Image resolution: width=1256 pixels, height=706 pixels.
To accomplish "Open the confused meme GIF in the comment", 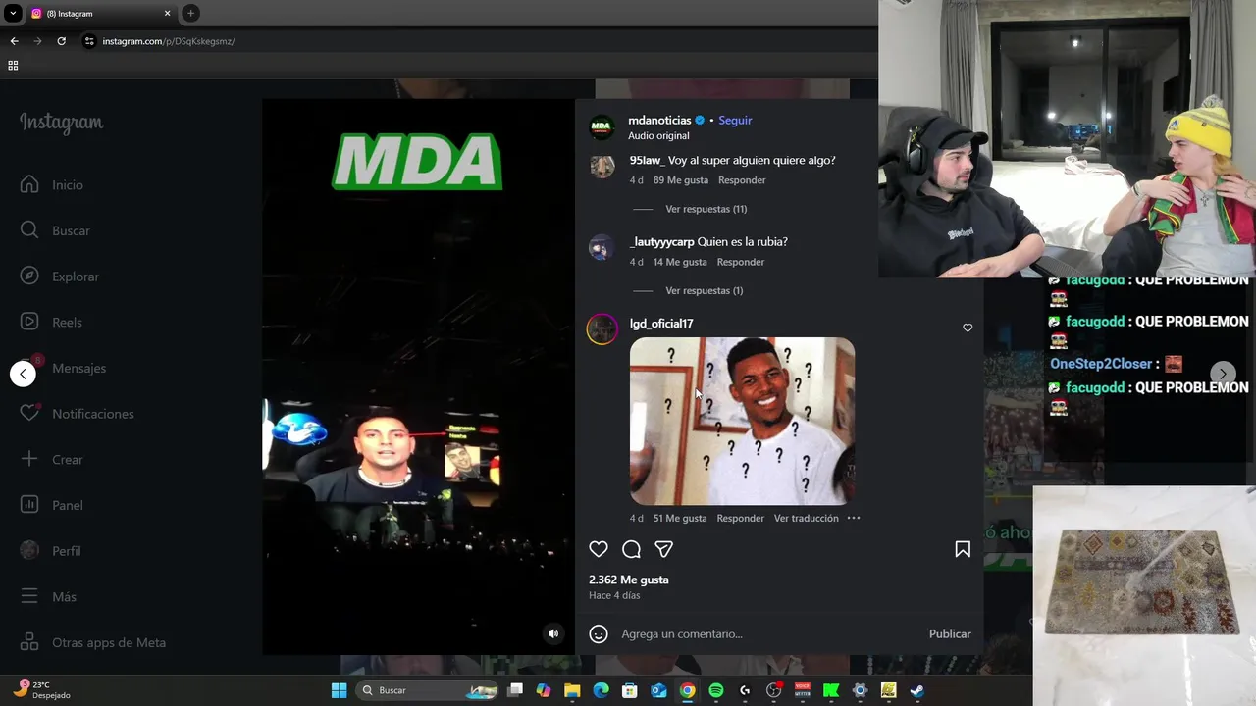I will coord(742,421).
